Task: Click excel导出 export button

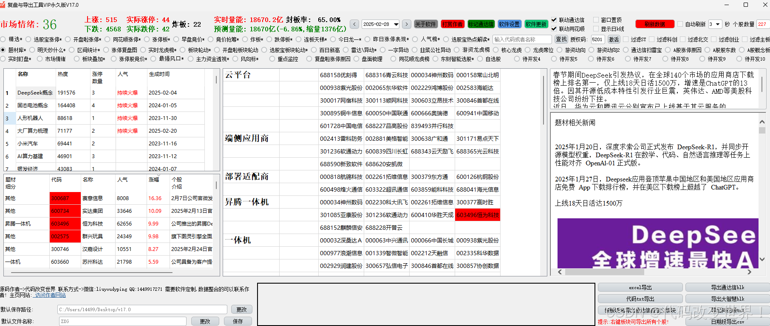Action: coord(640,287)
